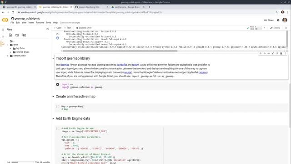Expand the Shared drives folder
Image resolution: width=291 pixels, height=164 pixels.
click(10, 52)
